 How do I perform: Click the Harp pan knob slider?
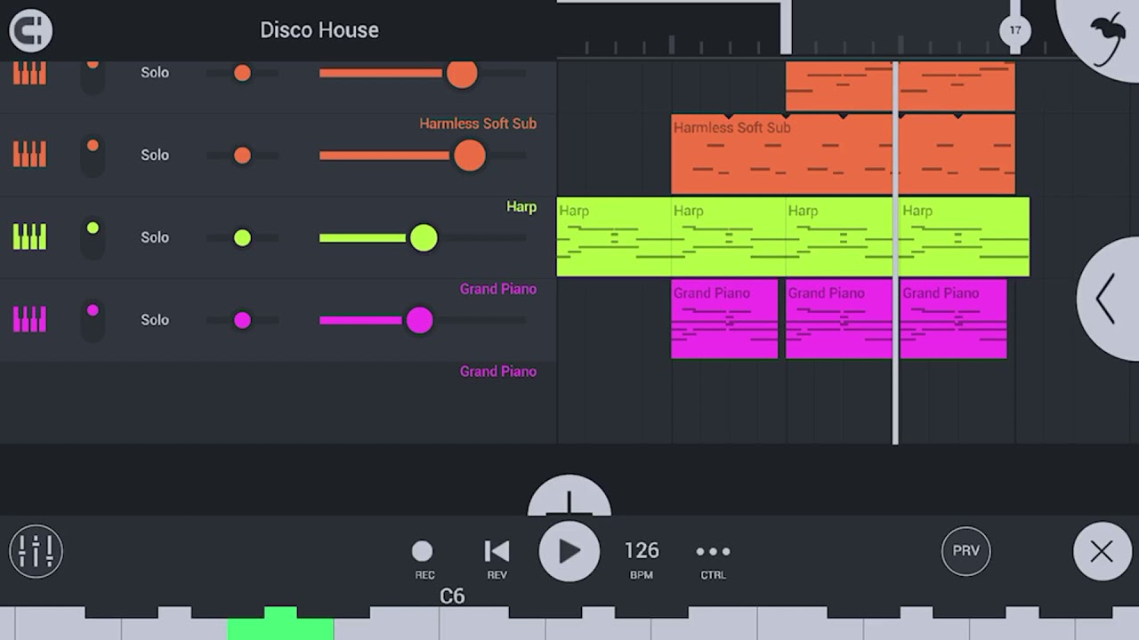(242, 237)
